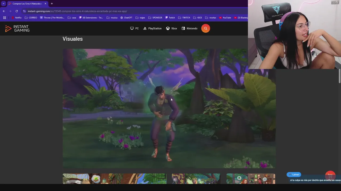Open the Extensiones Twitch bookmark
This screenshot has width=341, height=191.
point(91,18)
